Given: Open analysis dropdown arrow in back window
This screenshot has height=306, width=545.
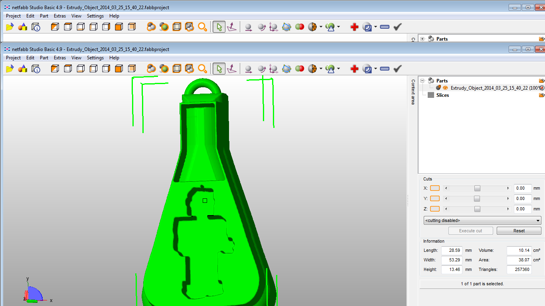Looking at the screenshot, I should coord(338,27).
